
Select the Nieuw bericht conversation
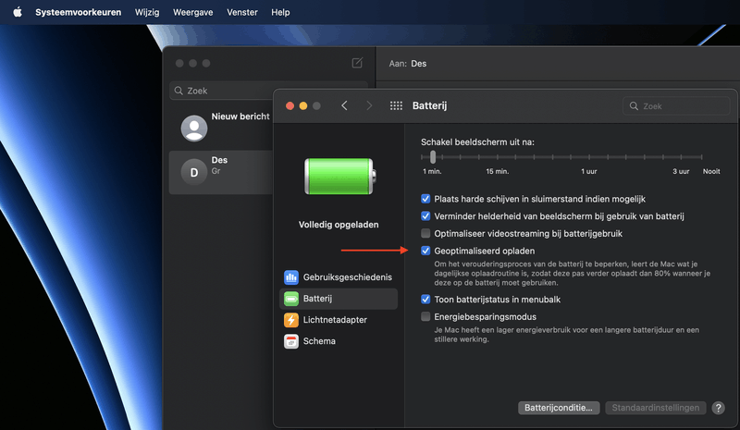pyautogui.click(x=221, y=128)
